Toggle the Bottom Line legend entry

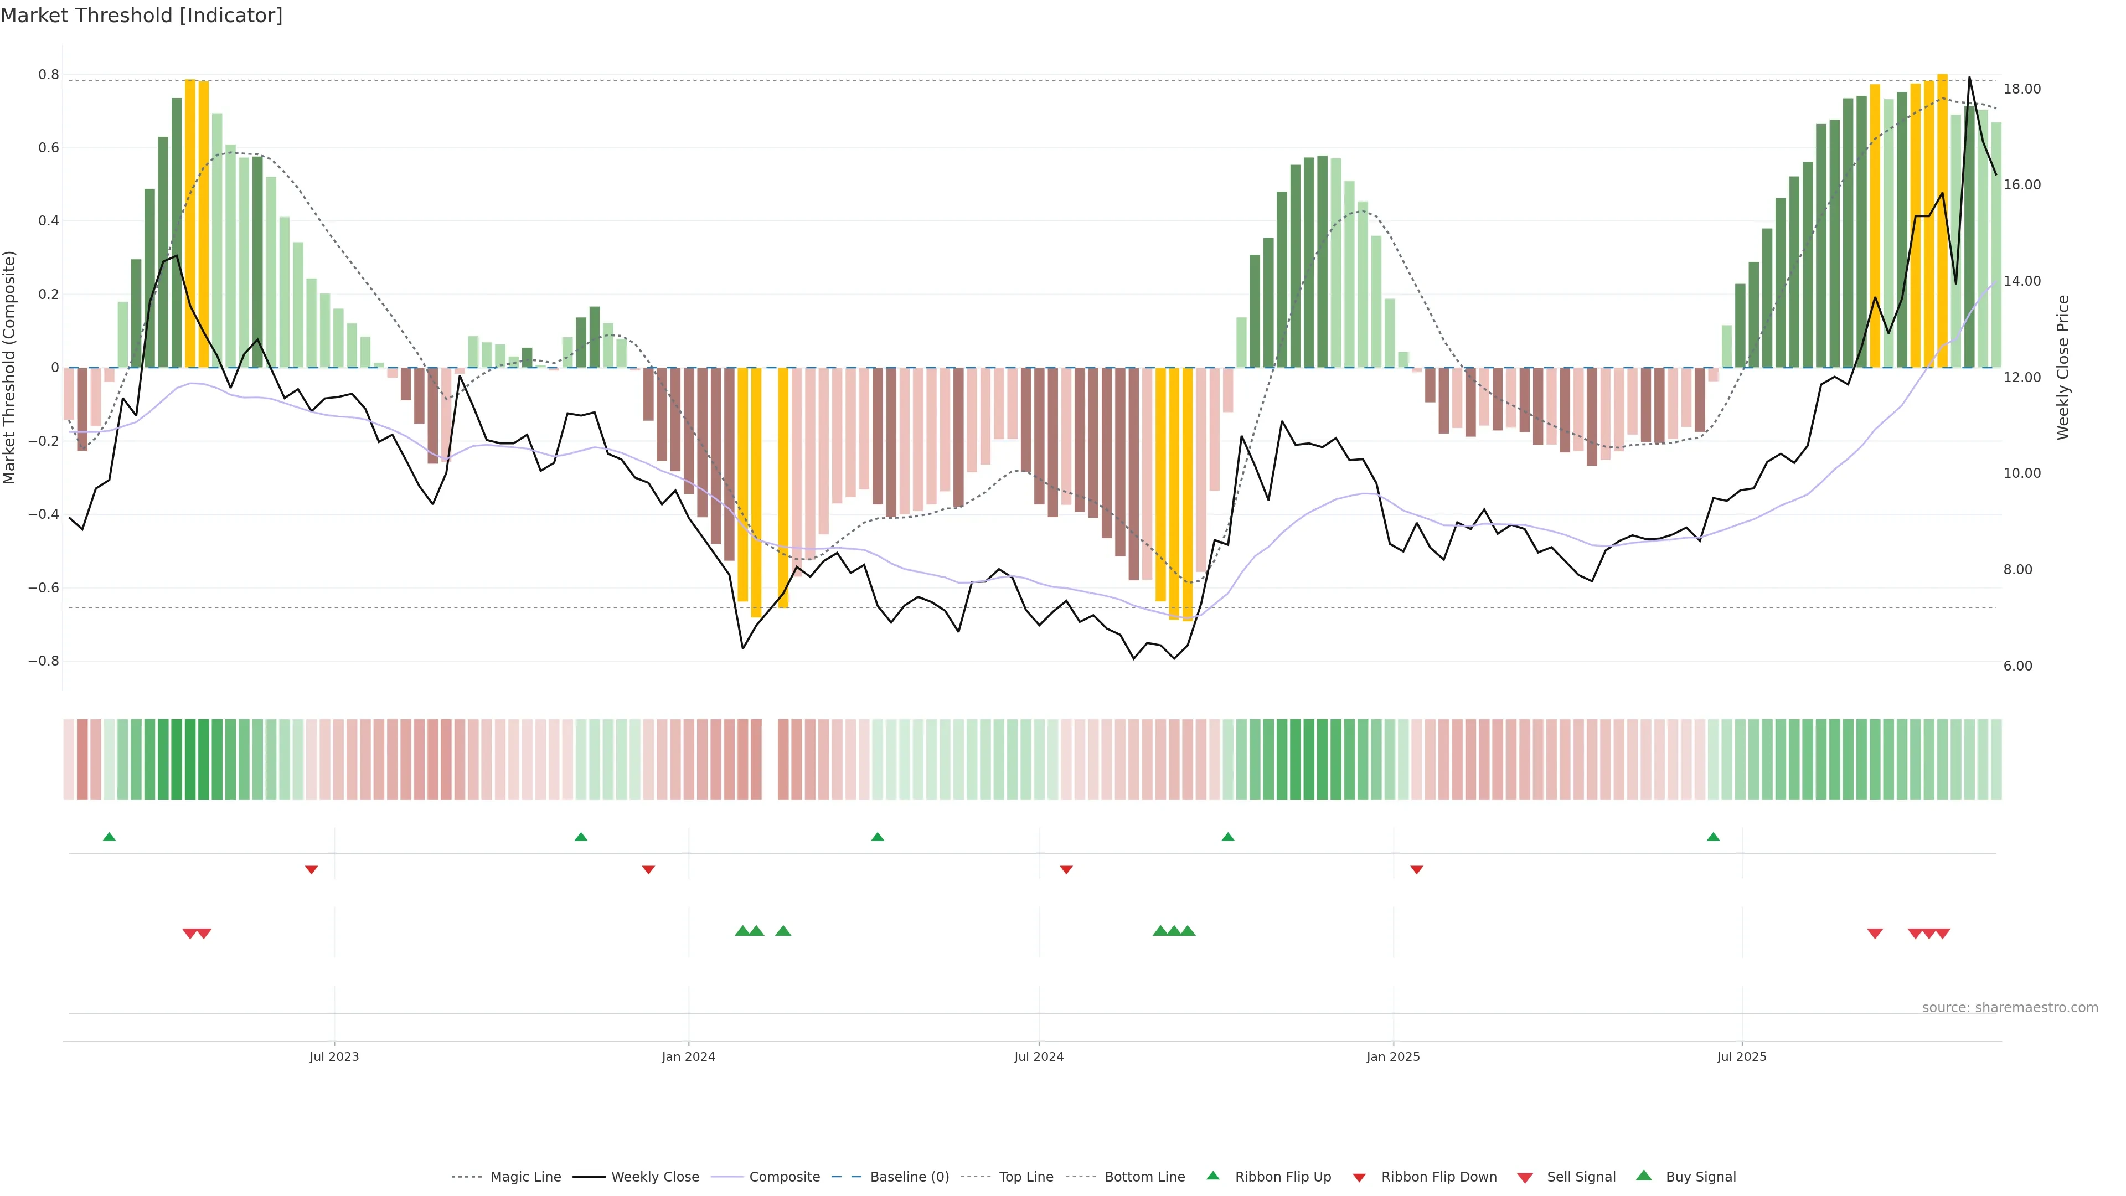1144,1177
